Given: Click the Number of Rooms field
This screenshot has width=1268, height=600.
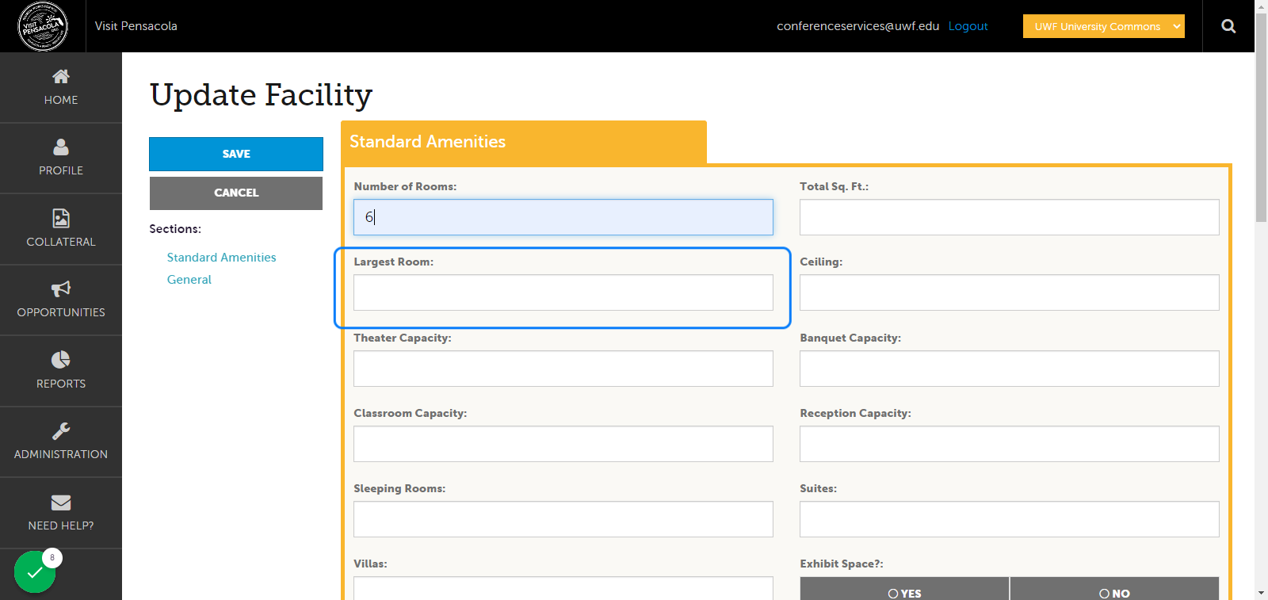Looking at the screenshot, I should 563,217.
